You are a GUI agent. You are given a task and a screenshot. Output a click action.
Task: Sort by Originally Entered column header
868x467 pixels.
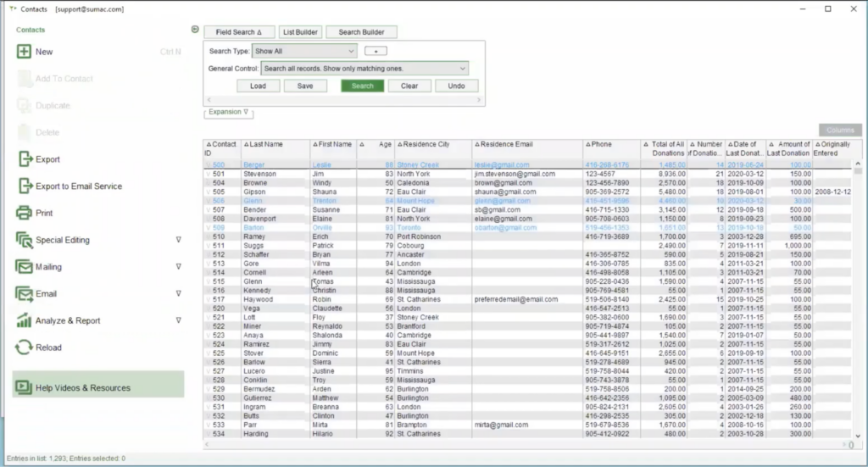click(832, 148)
